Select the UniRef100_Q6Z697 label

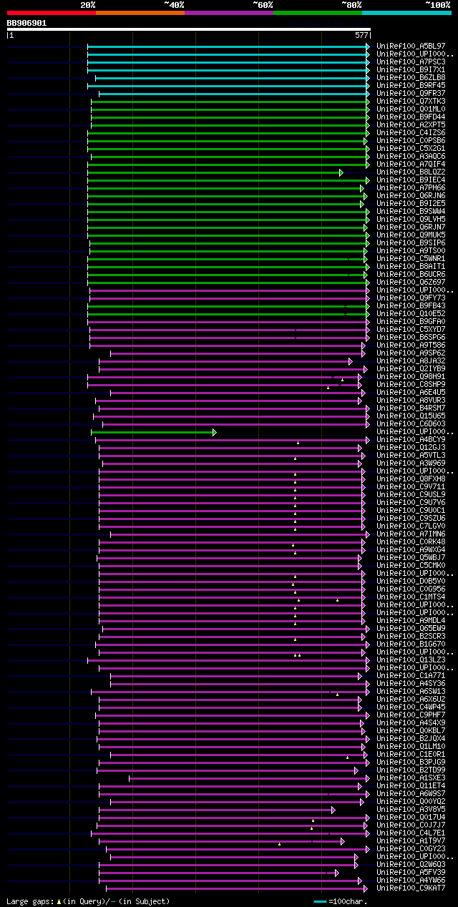[411, 283]
